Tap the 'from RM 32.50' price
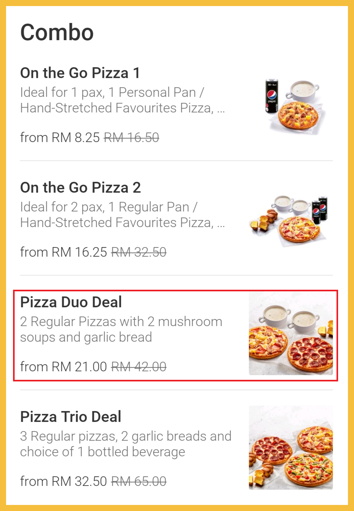Screen dimensions: 354x511 63,481
